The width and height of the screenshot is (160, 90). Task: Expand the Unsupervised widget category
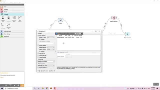click(12, 31)
